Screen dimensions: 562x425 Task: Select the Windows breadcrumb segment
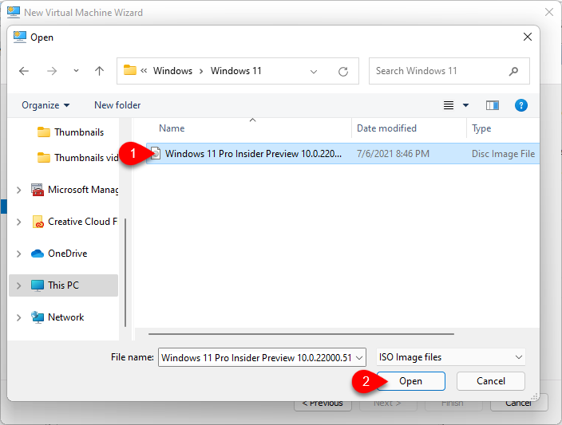tap(172, 71)
